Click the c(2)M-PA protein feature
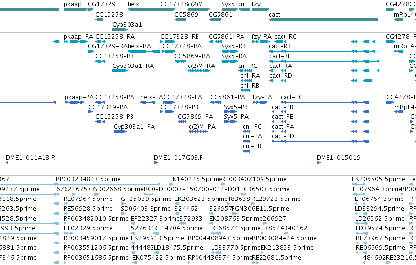Image resolution: width=416 pixels, height=265 pixels. pyautogui.click(x=198, y=132)
